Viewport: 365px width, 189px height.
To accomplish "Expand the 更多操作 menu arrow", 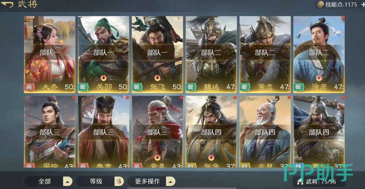I will 171,181.
